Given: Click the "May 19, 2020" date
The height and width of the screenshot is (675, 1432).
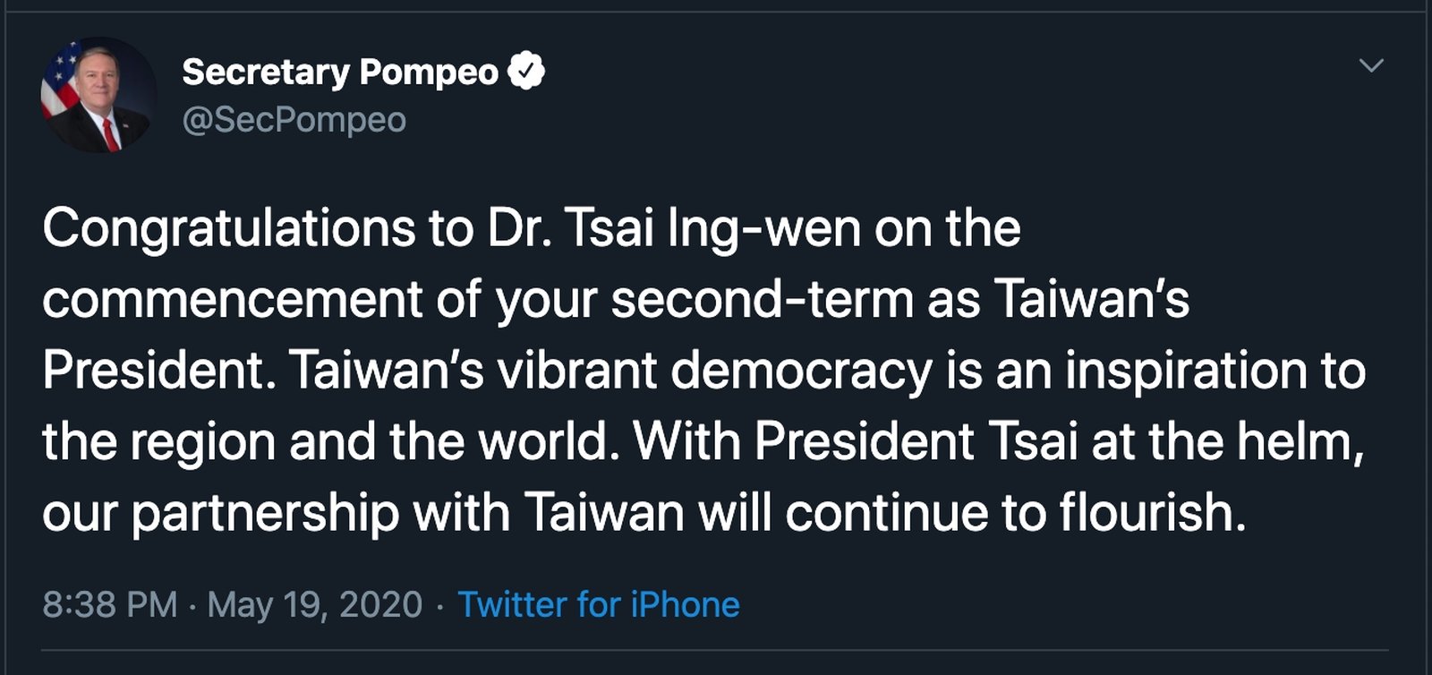Looking at the screenshot, I should pos(315,604).
